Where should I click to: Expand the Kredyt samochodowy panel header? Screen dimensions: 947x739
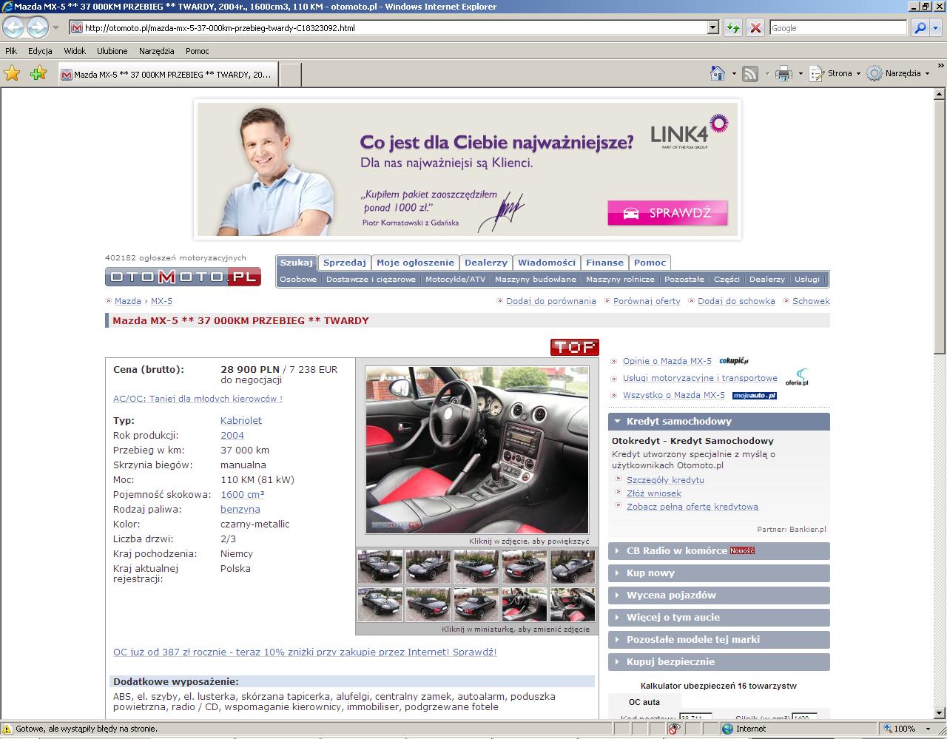[719, 421]
